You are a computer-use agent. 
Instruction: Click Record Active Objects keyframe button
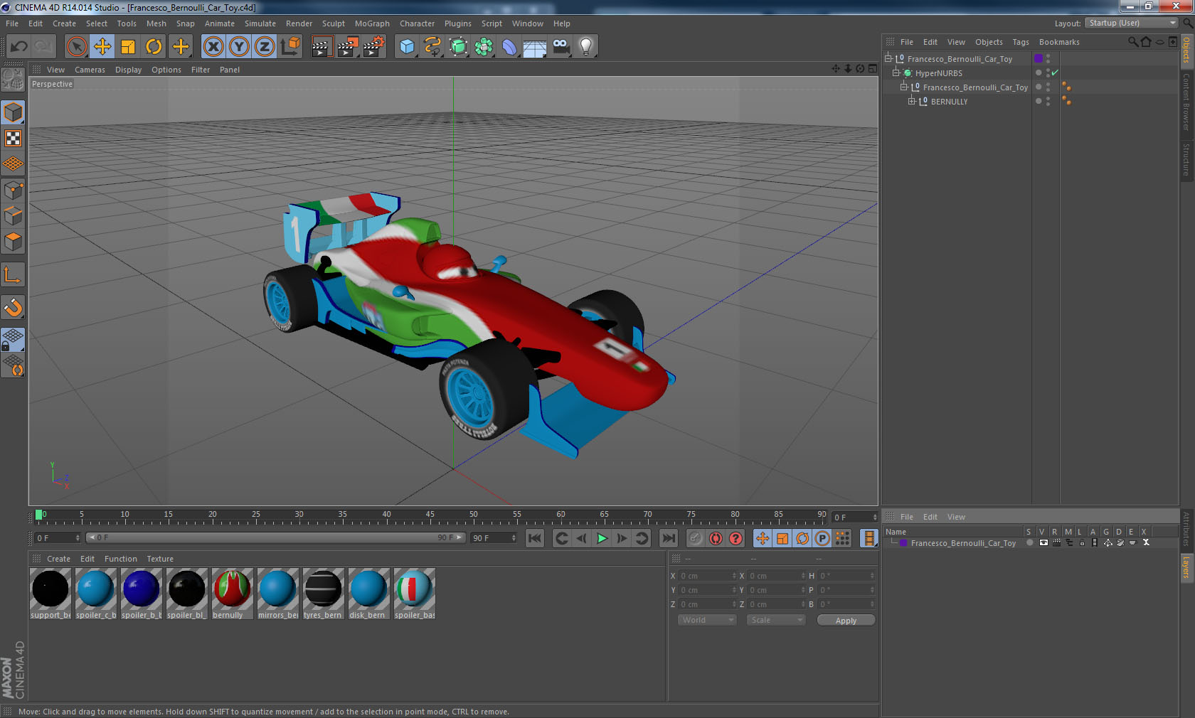(x=696, y=538)
